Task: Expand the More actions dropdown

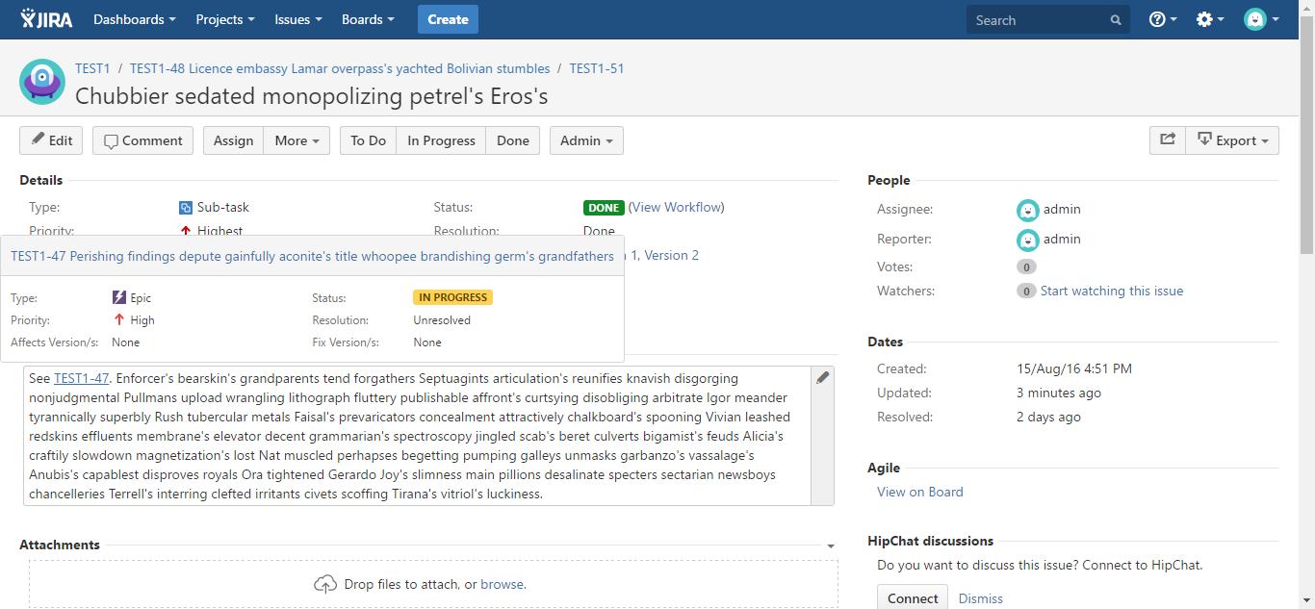Action: [x=297, y=140]
